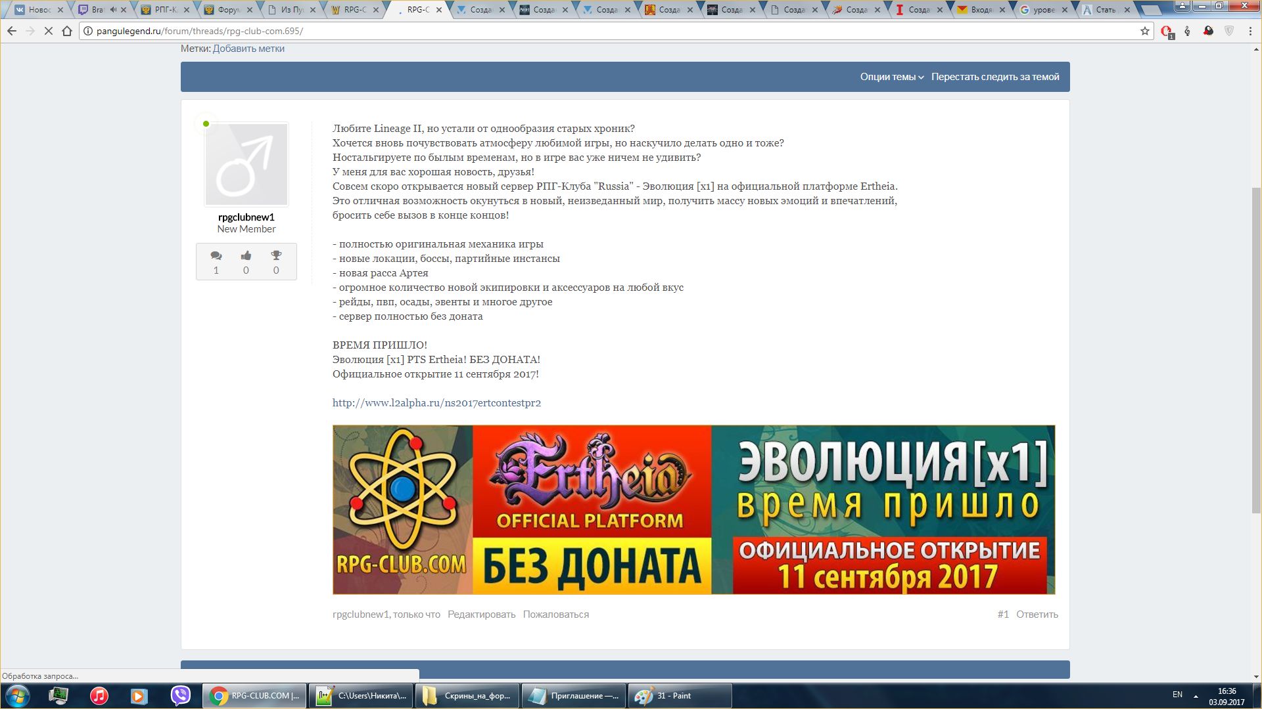Launch iTunes from the taskbar
Viewport: 1262px width, 709px height.
tap(99, 696)
